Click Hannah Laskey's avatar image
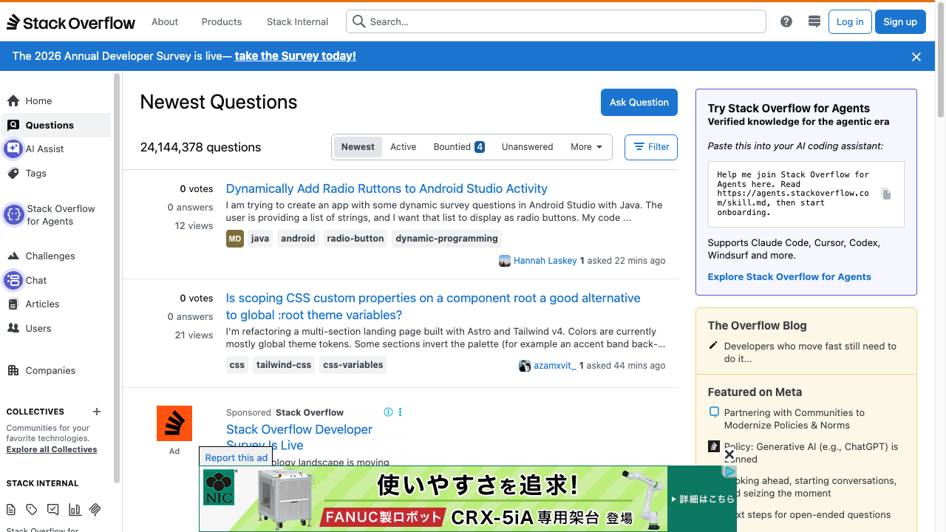This screenshot has height=532, width=946. (x=505, y=261)
